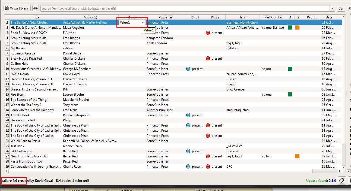
Task: Select the book Test Book
Action: pyautogui.click(x=17, y=146)
